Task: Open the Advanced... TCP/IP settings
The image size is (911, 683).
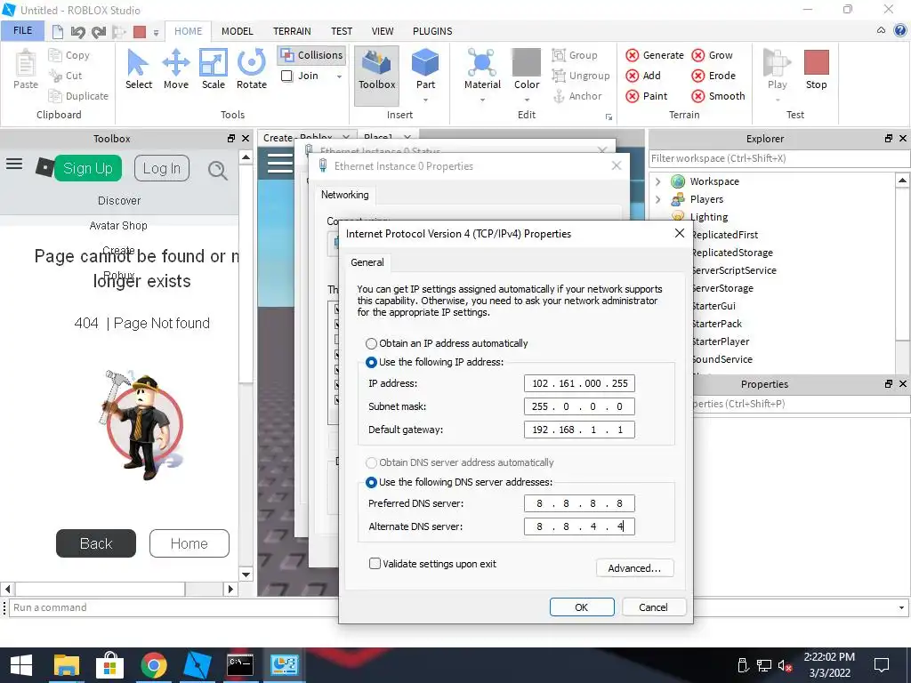Action: 634,568
